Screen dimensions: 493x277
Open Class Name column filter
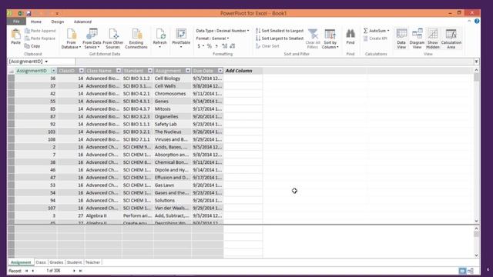[x=119, y=71]
